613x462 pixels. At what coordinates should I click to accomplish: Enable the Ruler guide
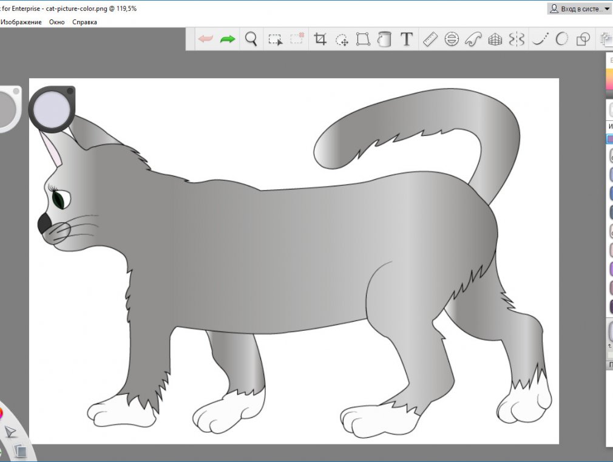tap(430, 39)
